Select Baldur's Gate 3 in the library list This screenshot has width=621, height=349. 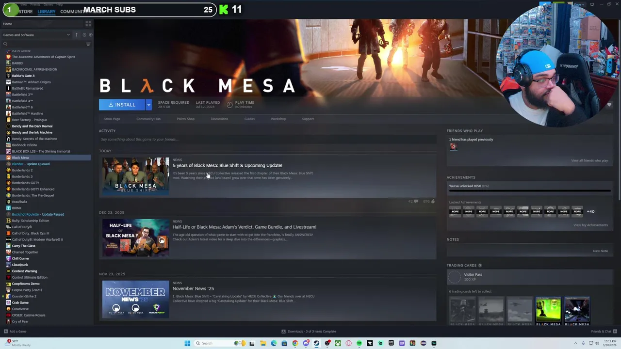point(23,76)
